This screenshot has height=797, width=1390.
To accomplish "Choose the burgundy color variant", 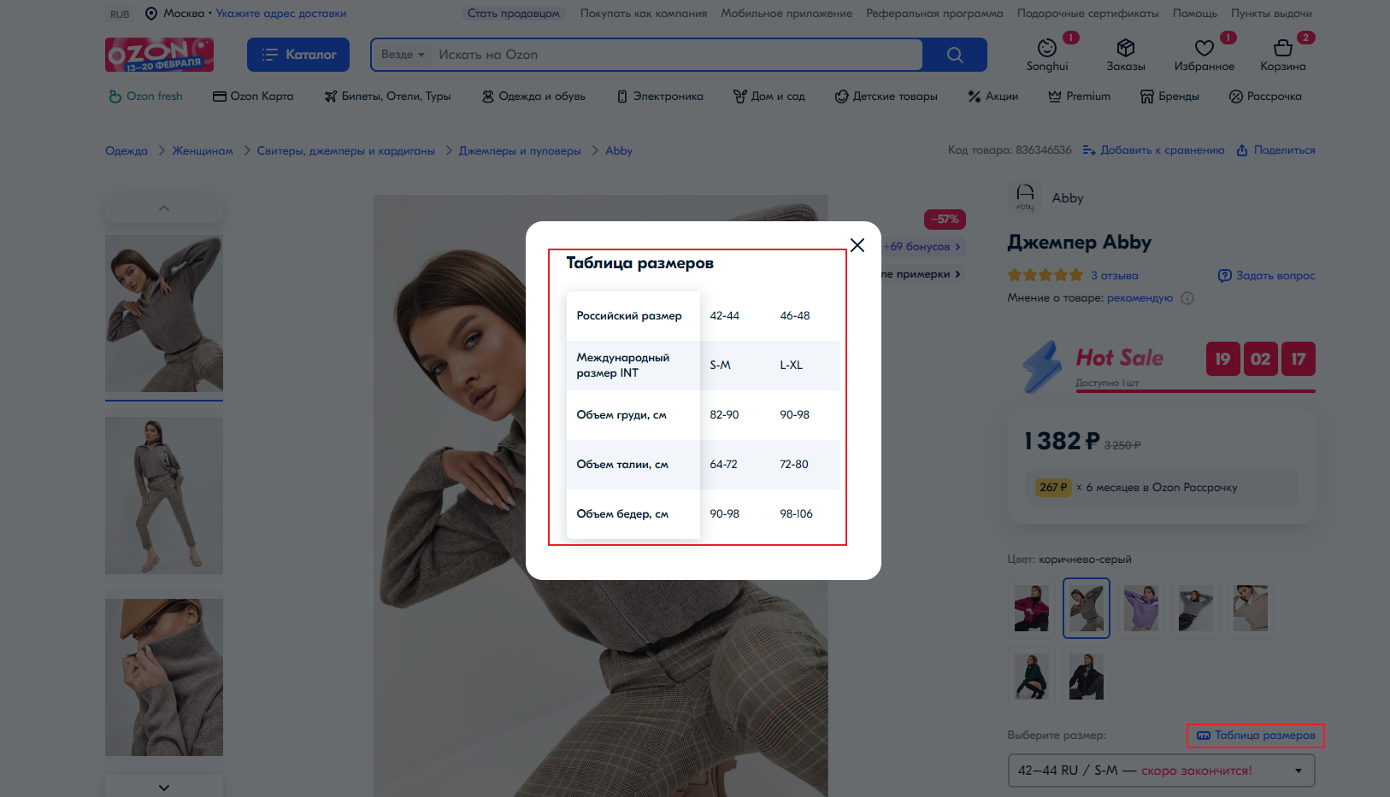I will tap(1032, 608).
